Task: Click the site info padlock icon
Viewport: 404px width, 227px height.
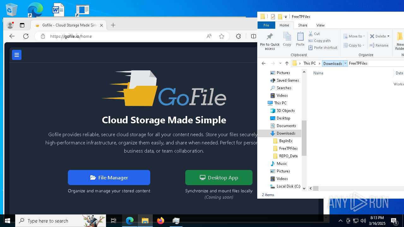Action: pyautogui.click(x=43, y=36)
